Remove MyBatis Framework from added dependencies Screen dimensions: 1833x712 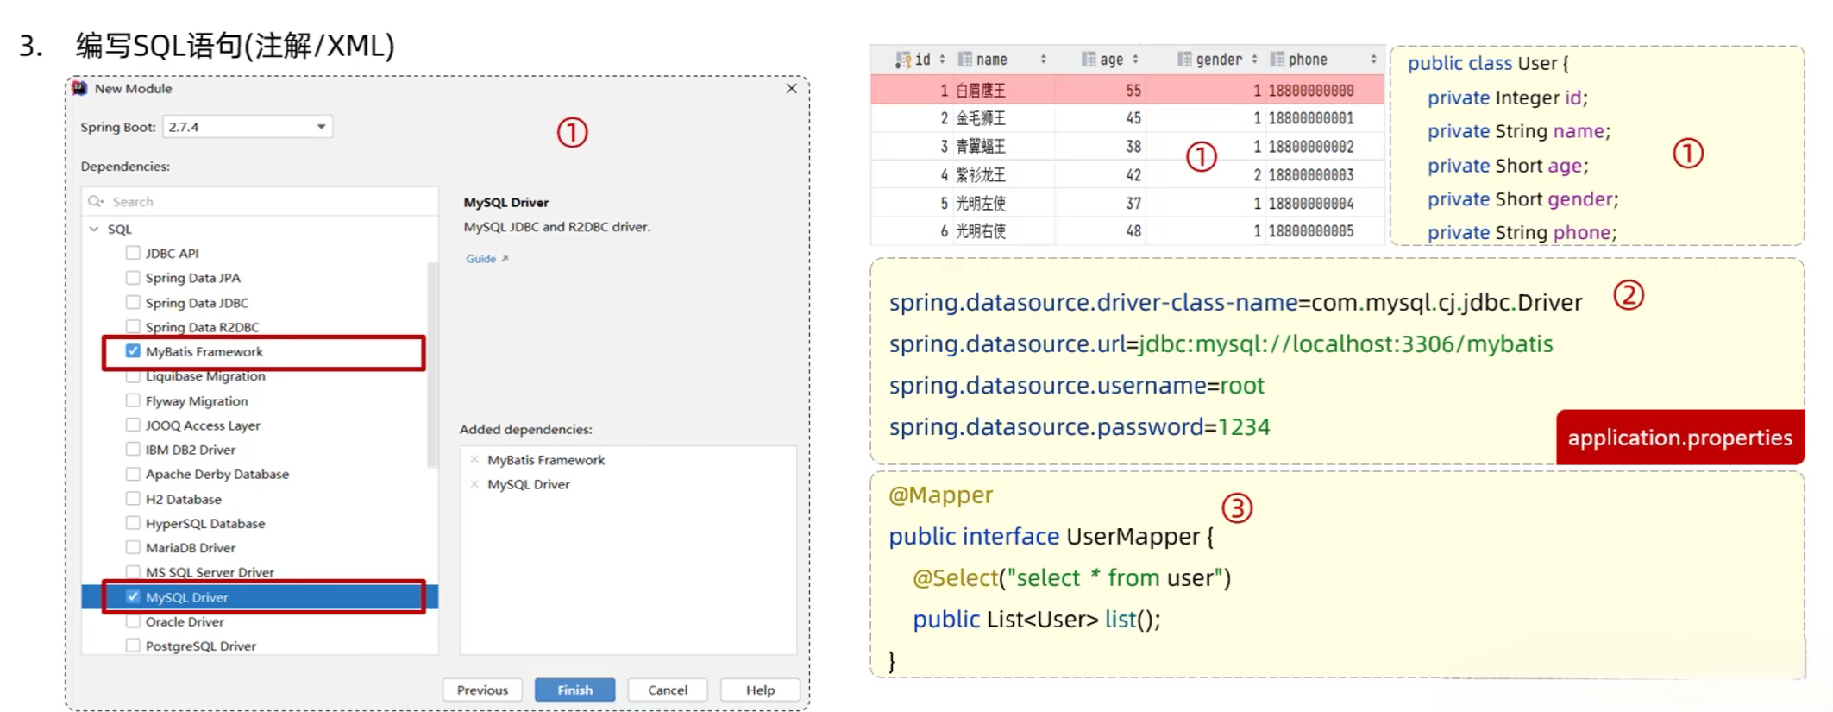(474, 460)
